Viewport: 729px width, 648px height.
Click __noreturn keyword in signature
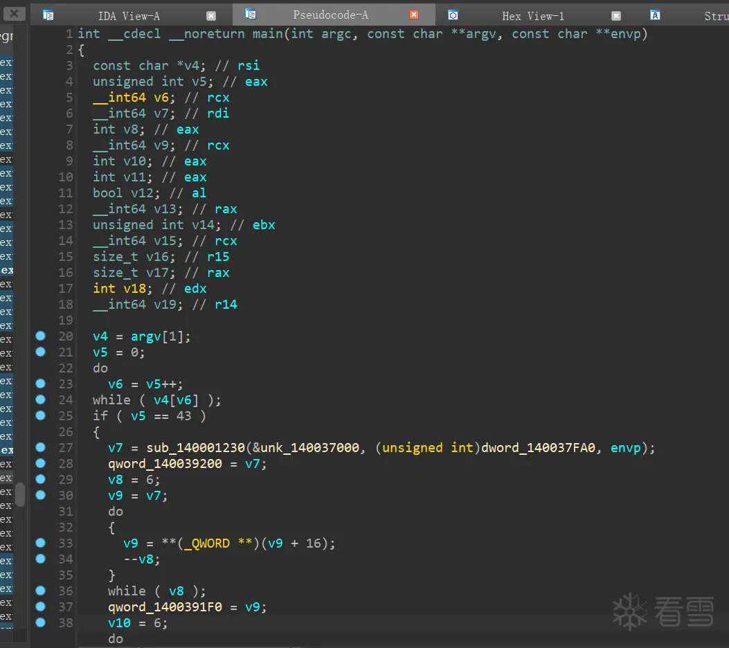coord(207,34)
